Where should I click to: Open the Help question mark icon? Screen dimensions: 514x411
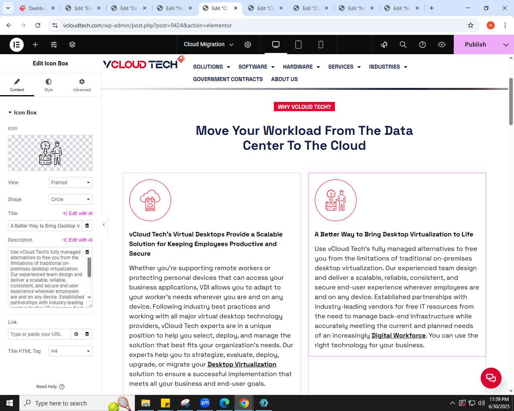pos(422,45)
